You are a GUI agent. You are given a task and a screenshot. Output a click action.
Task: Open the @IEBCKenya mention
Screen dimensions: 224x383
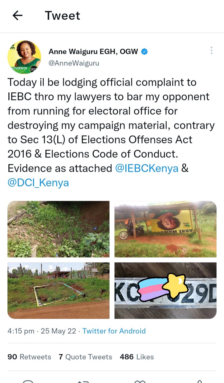coord(147,168)
